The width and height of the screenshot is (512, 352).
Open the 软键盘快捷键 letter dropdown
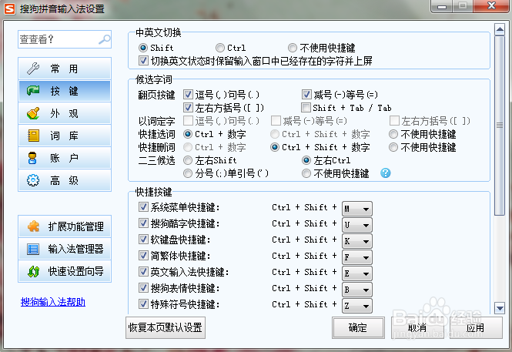365,240
